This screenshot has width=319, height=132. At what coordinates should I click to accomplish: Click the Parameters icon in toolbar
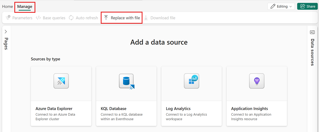coord(8,18)
